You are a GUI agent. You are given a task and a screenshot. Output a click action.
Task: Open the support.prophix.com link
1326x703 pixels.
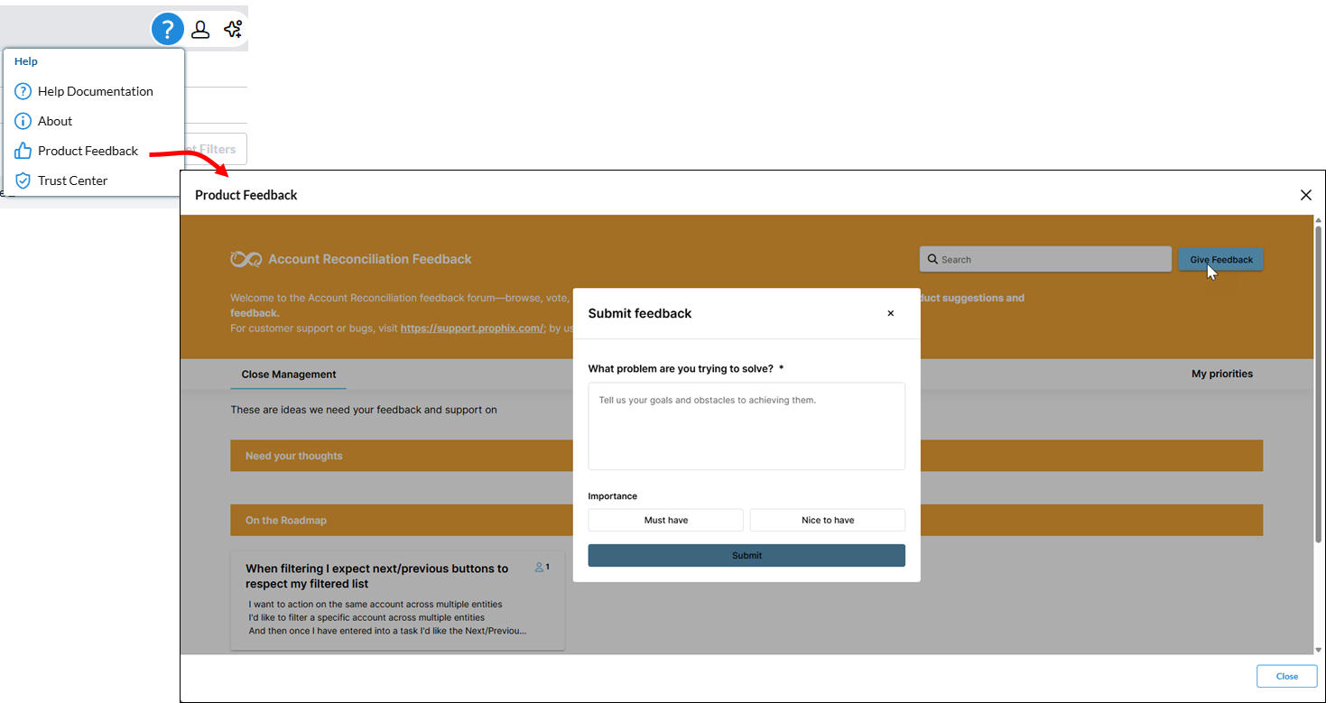click(472, 328)
